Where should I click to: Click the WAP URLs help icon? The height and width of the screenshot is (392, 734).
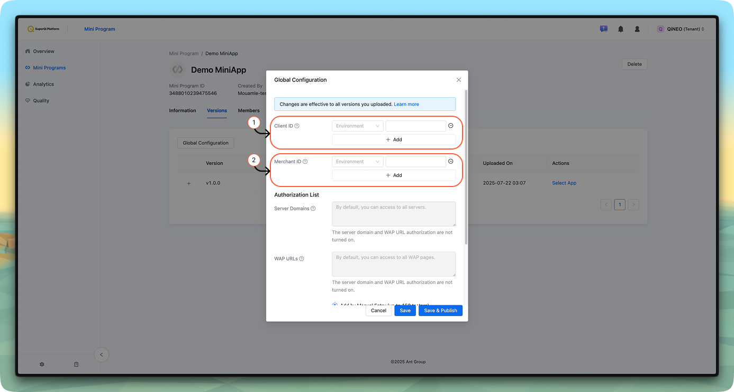coord(302,259)
